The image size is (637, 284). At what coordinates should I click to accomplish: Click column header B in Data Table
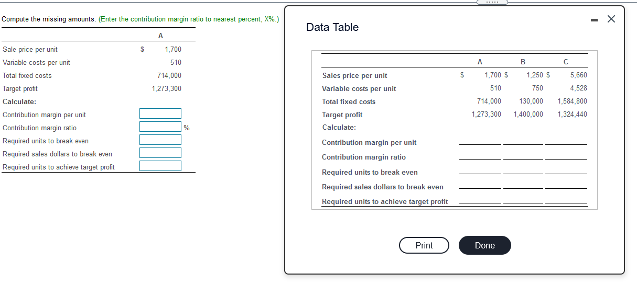click(523, 62)
